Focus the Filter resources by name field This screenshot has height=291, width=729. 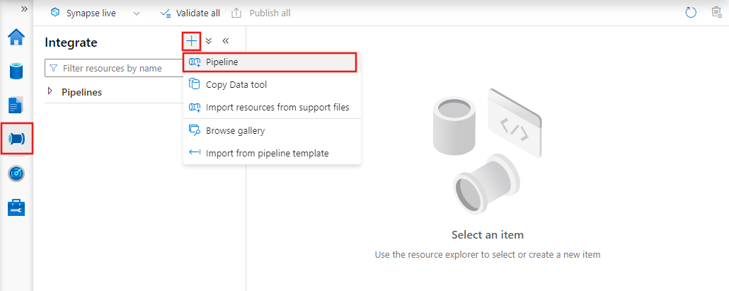pyautogui.click(x=113, y=69)
